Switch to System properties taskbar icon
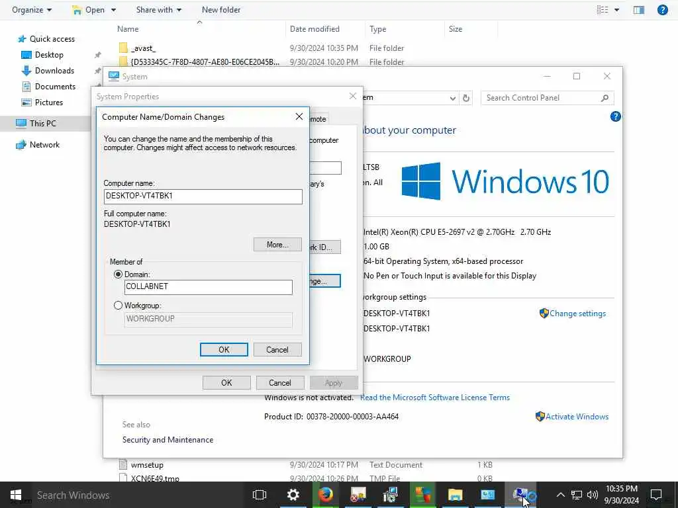The image size is (678, 508). click(x=520, y=495)
